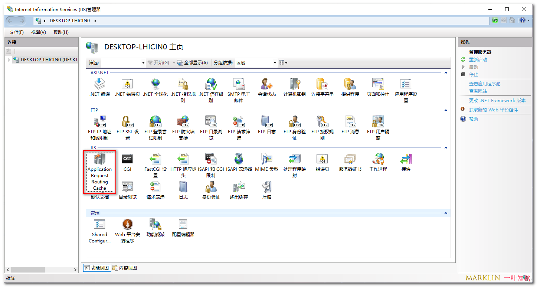Open Shared Configuration feature
This screenshot has height=287, width=537.
(x=99, y=231)
